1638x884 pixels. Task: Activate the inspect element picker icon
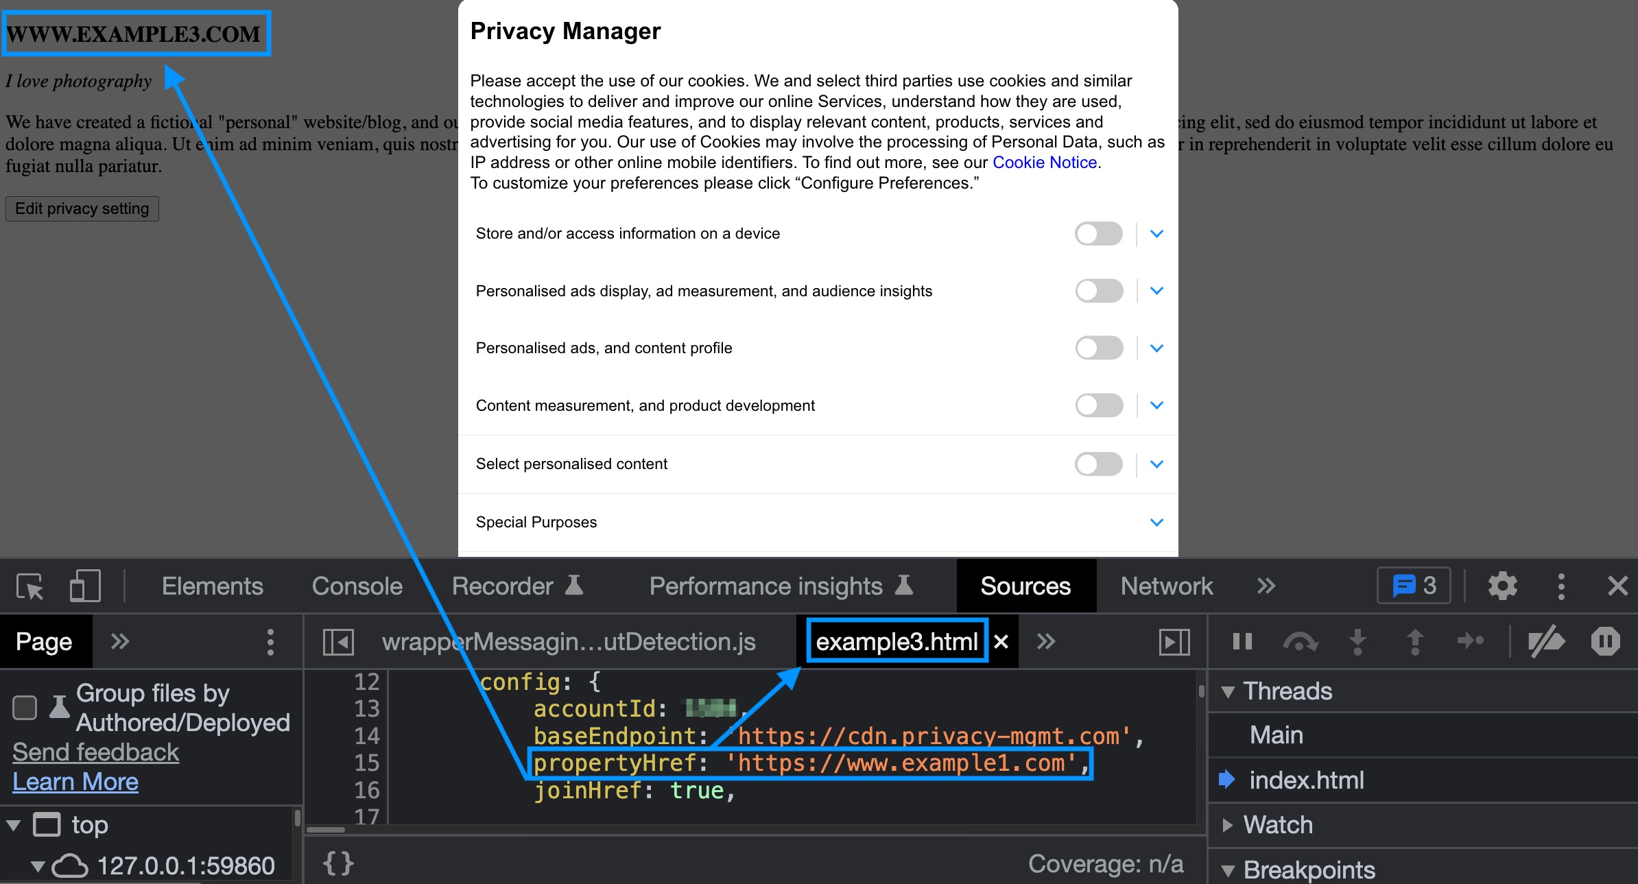pos(30,586)
